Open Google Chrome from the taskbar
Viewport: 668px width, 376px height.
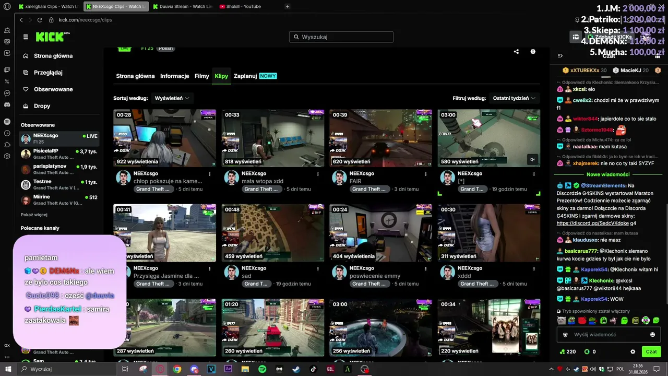[177, 369]
